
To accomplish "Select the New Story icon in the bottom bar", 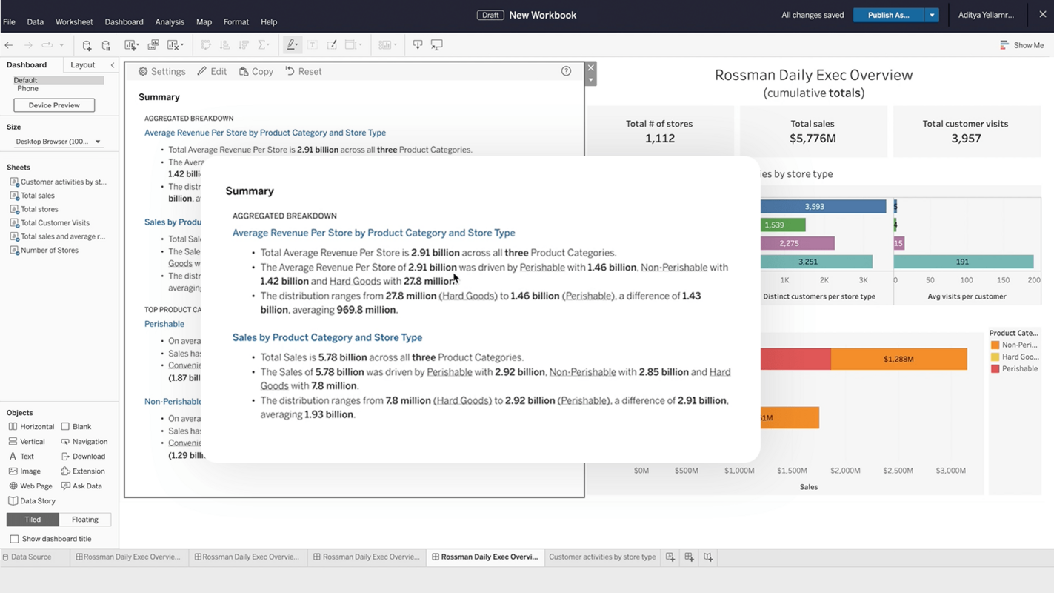I will coord(707,557).
